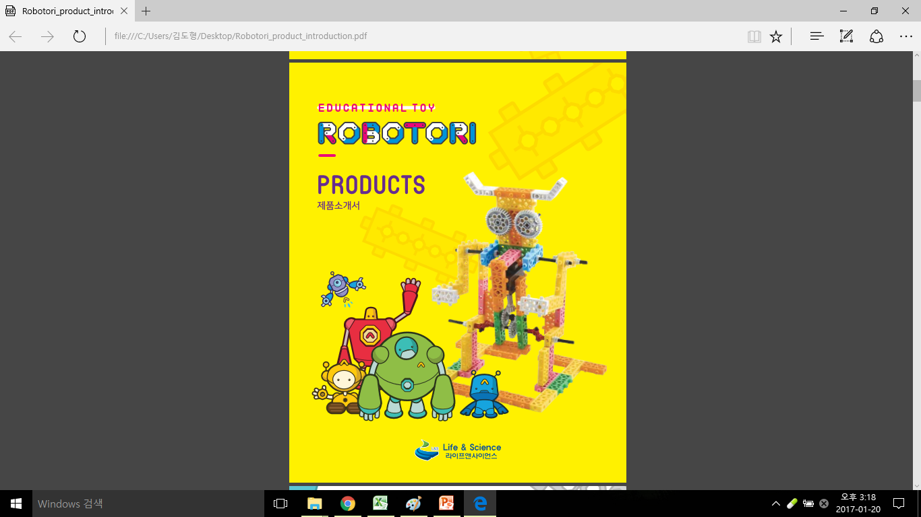
Task: Open Excel from the taskbar
Action: 380,504
